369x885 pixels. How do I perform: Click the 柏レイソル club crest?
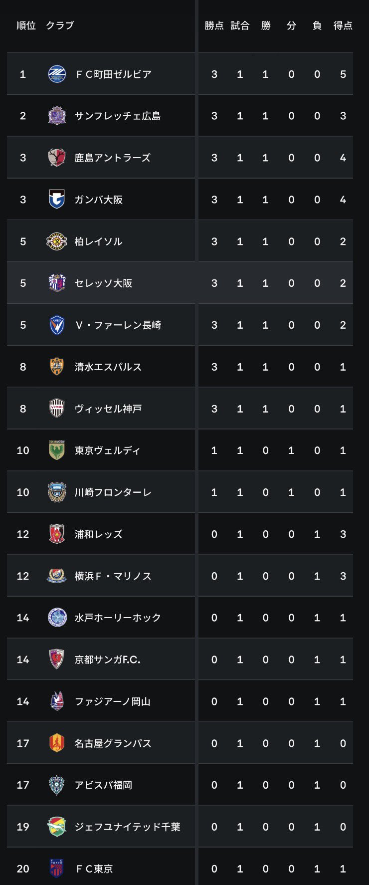[x=57, y=241]
